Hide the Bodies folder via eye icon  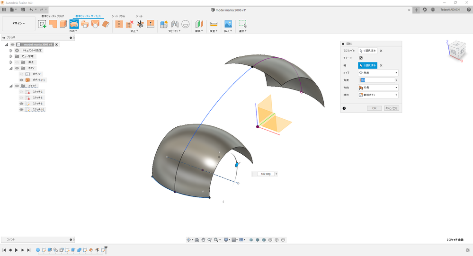17,68
